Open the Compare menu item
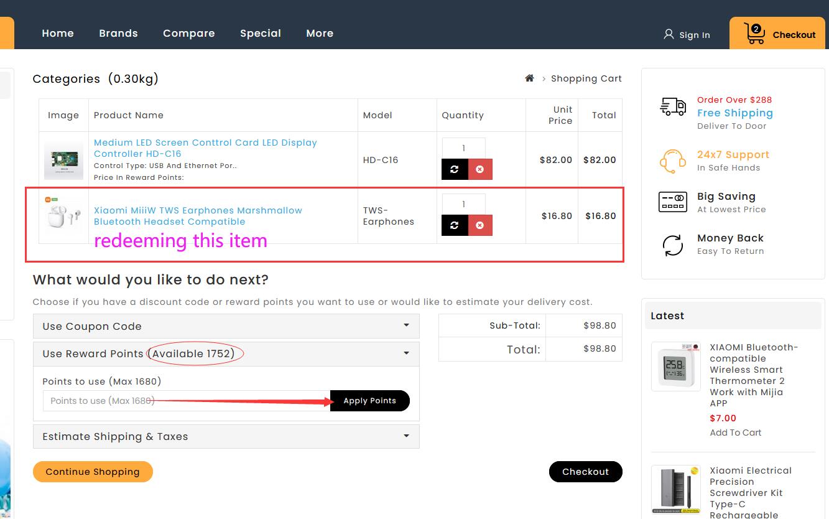Image resolution: width=829 pixels, height=519 pixels. click(x=189, y=34)
